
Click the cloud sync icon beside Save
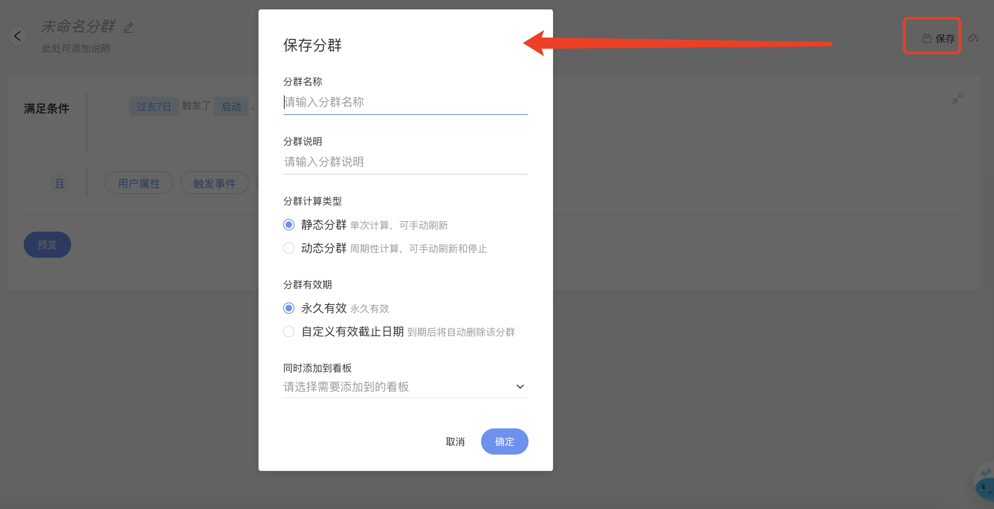coord(974,38)
